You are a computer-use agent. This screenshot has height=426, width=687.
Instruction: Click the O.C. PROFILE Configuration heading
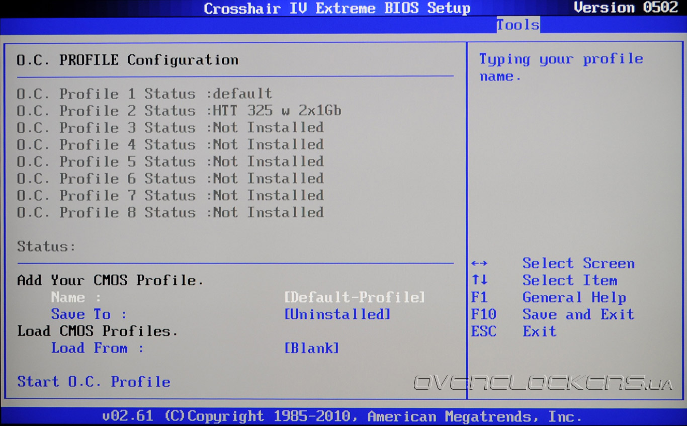pyautogui.click(x=128, y=60)
